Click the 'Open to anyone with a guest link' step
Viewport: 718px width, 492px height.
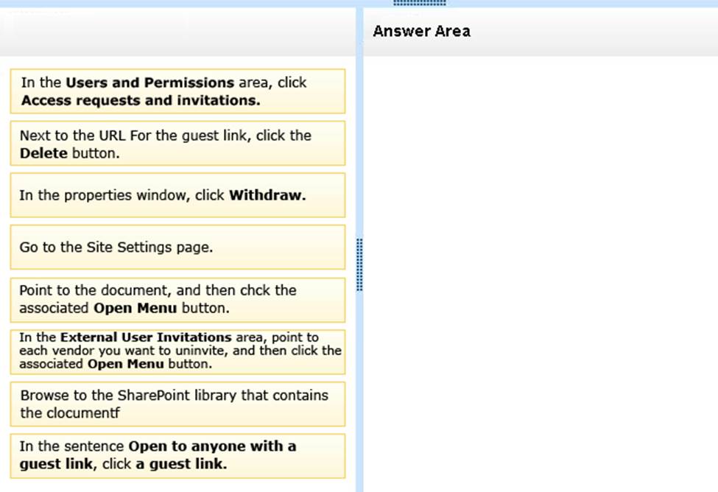[177, 455]
